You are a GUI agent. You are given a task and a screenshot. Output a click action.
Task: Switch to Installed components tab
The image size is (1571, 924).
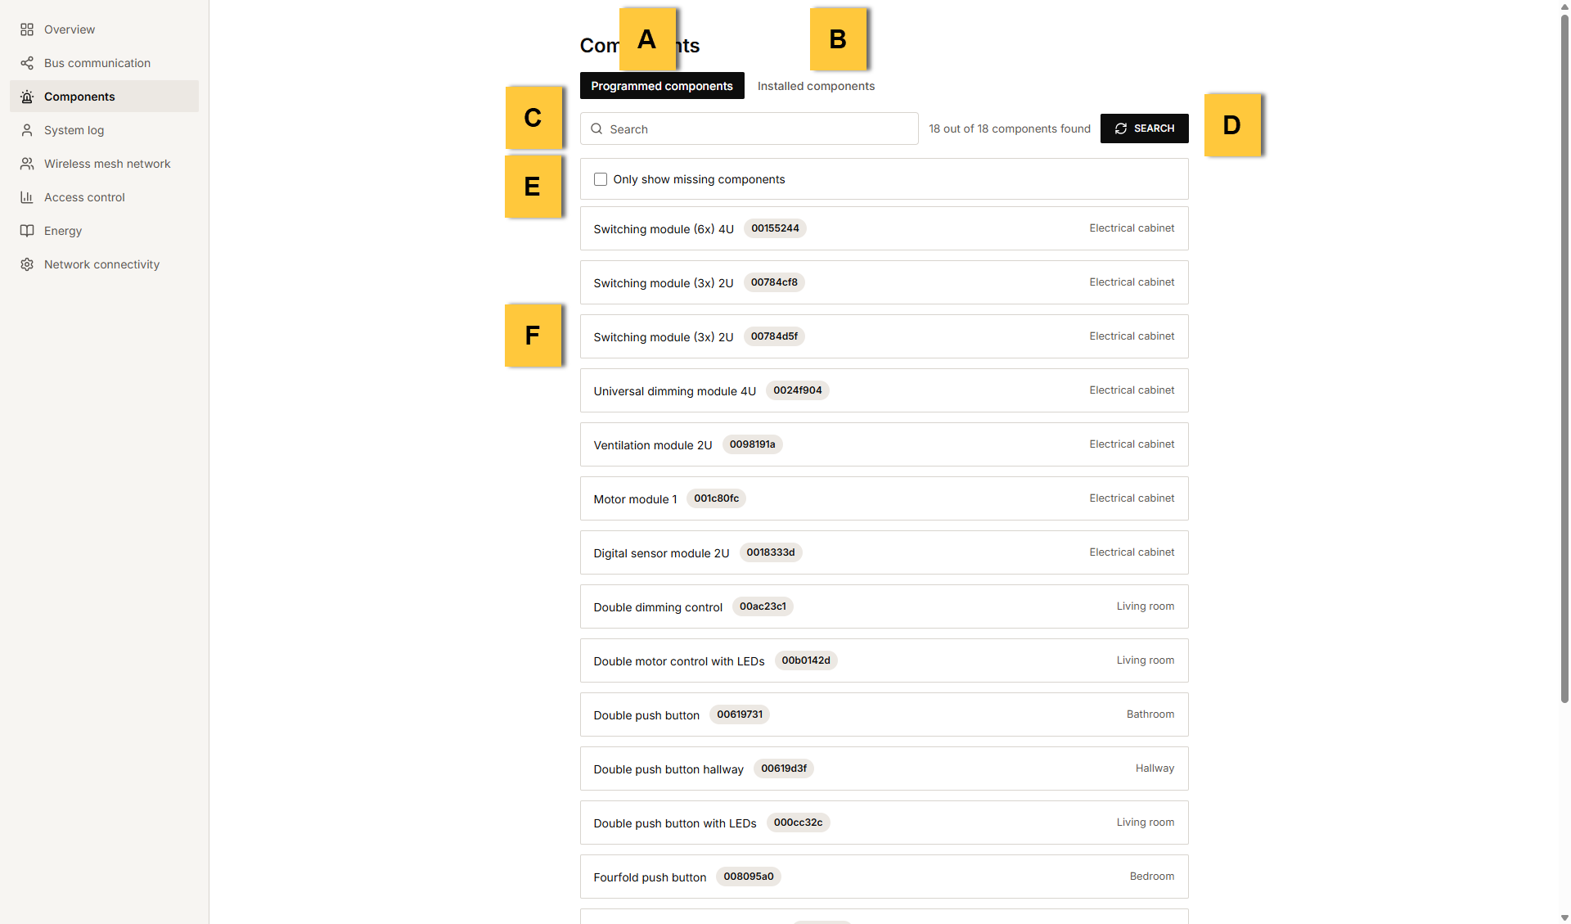click(816, 86)
